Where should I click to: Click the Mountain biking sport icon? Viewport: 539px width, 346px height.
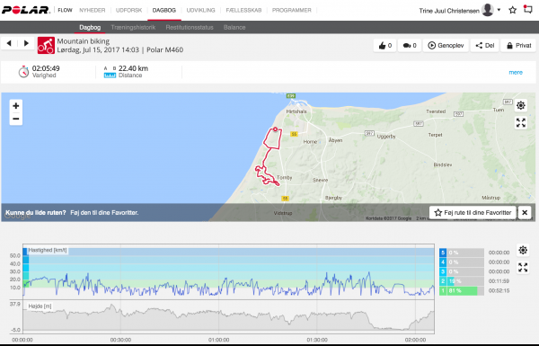click(x=46, y=46)
